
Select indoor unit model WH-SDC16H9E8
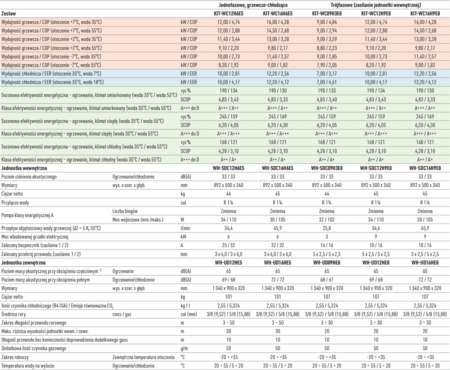coord(425,168)
